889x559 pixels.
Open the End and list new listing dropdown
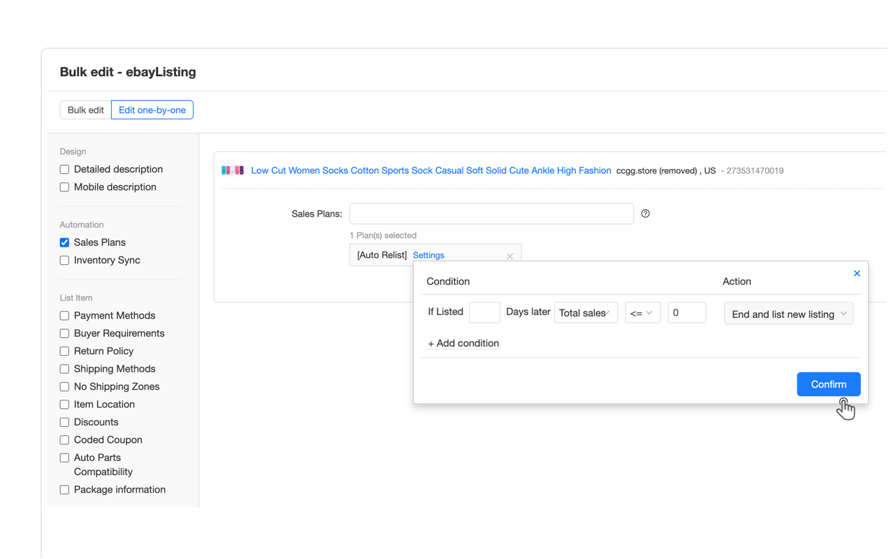(x=788, y=314)
